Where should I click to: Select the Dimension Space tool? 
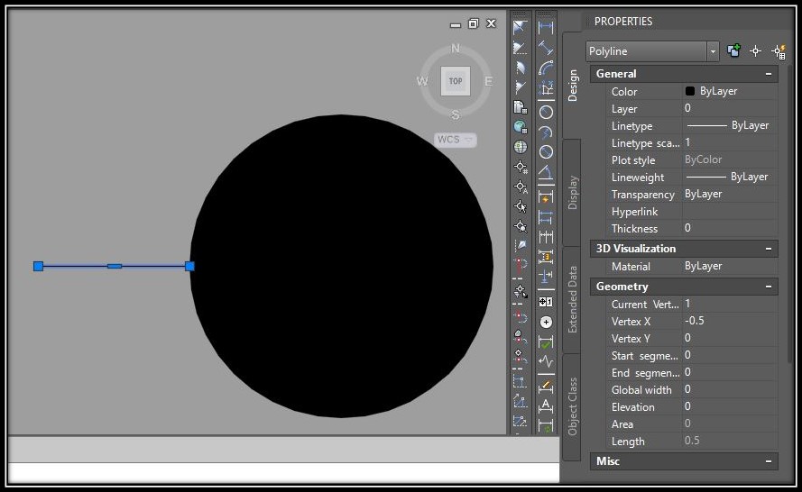[546, 257]
